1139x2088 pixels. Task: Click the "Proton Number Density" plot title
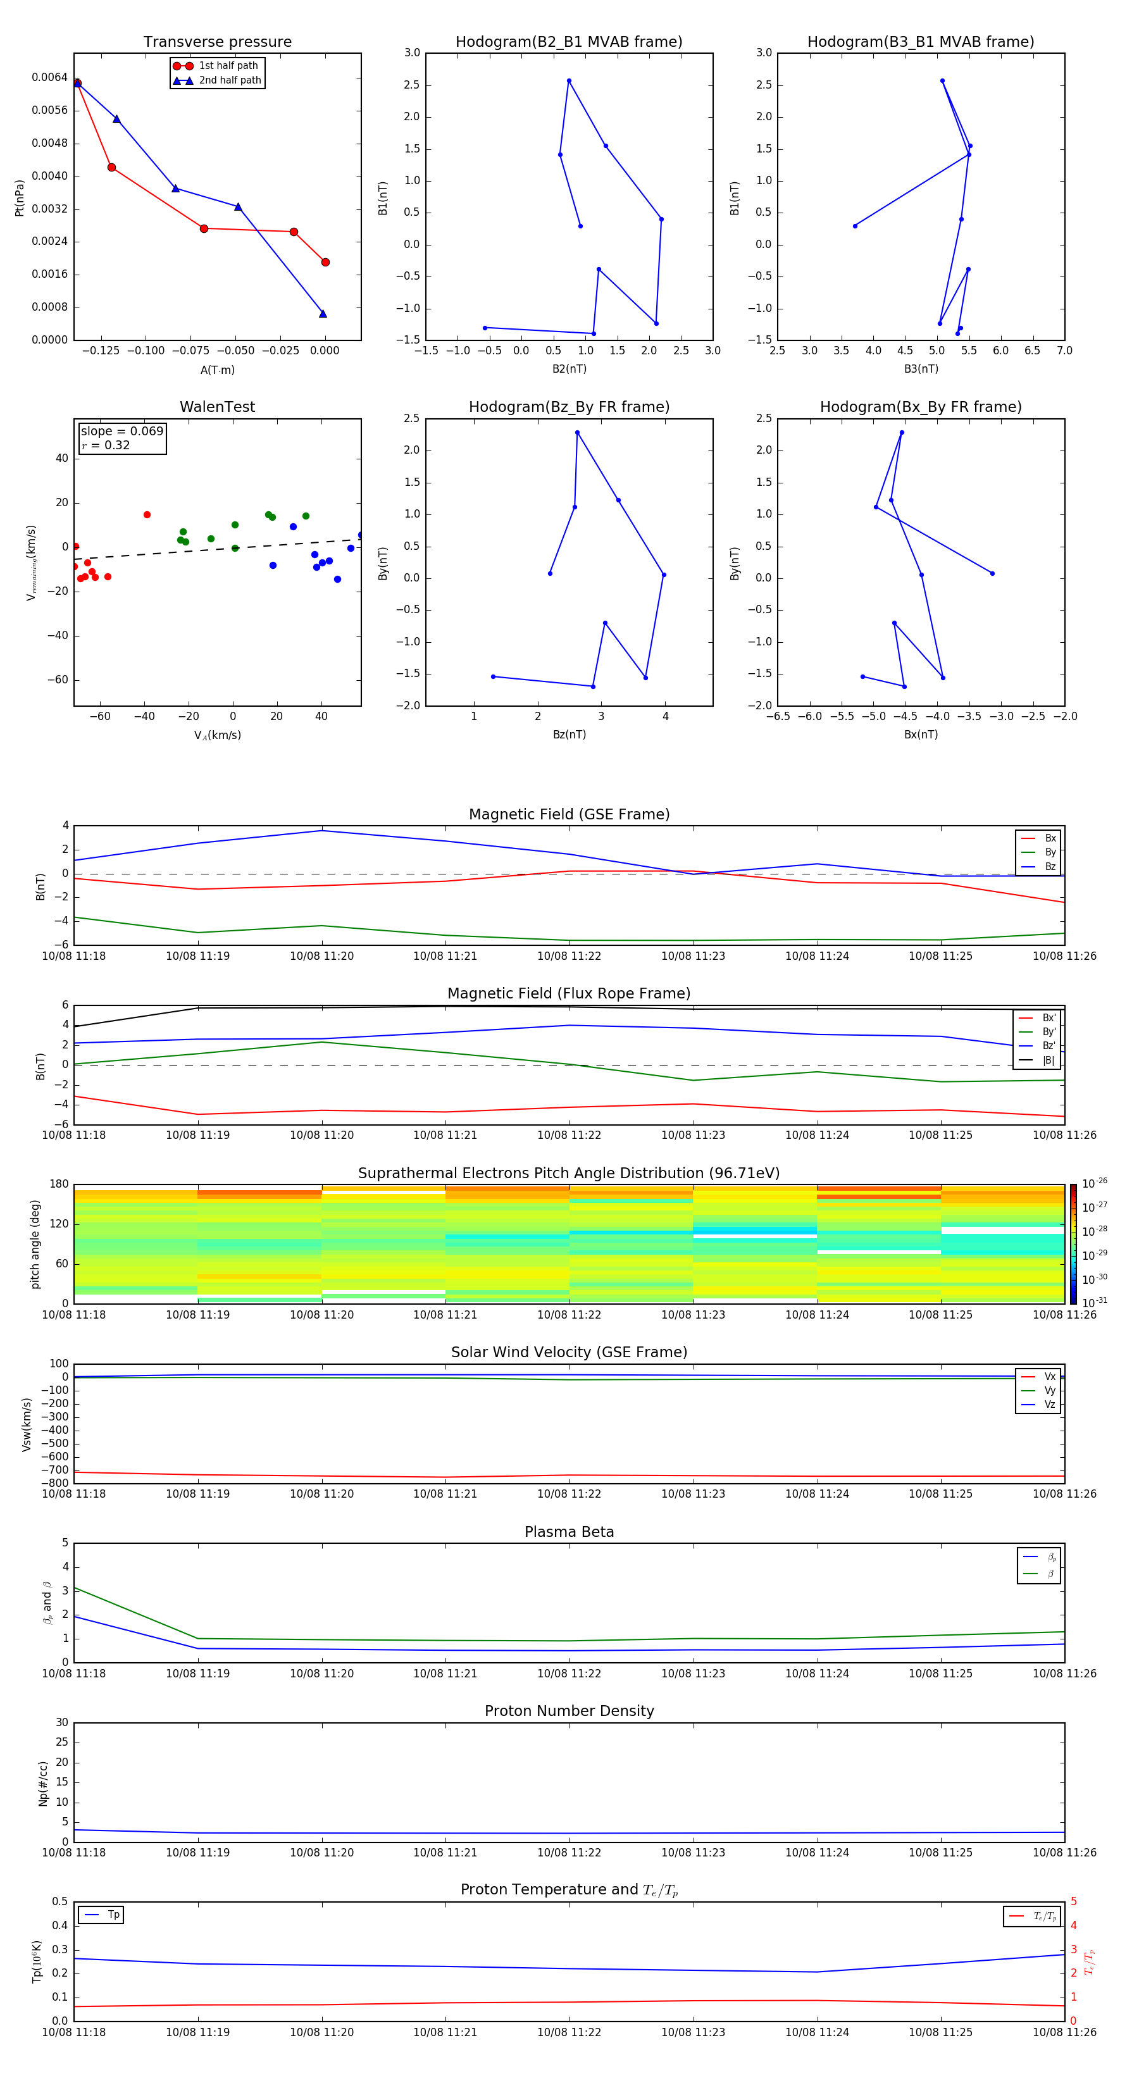[569, 1711]
